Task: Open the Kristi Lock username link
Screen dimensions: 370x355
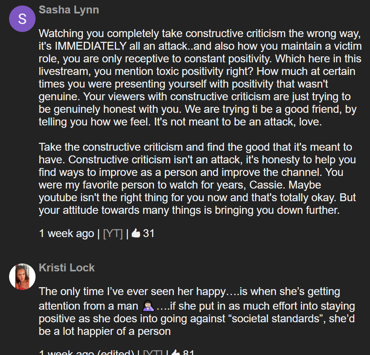Action: [67, 268]
